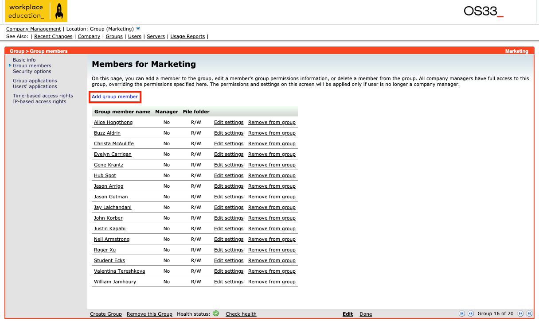Select Group applications in the sidebar

click(35, 81)
